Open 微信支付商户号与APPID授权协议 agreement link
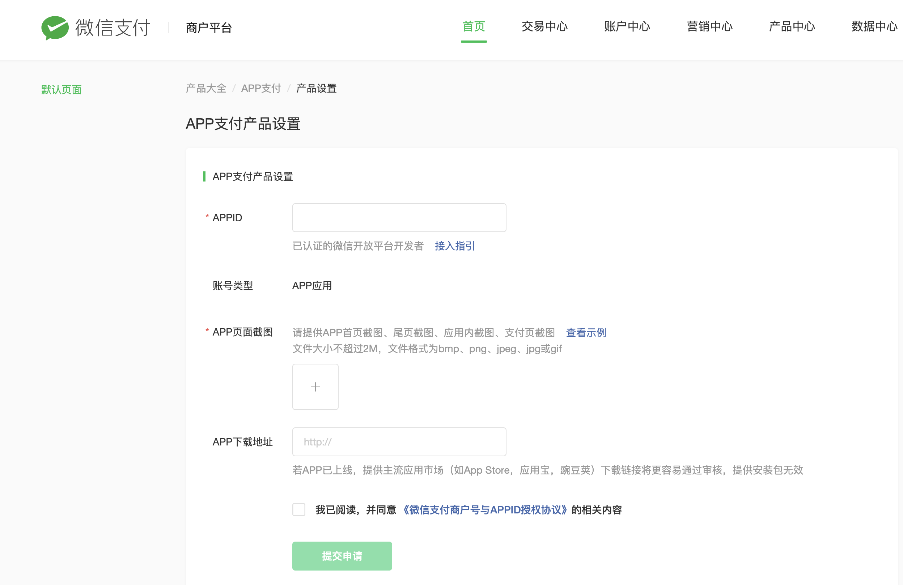 click(484, 509)
